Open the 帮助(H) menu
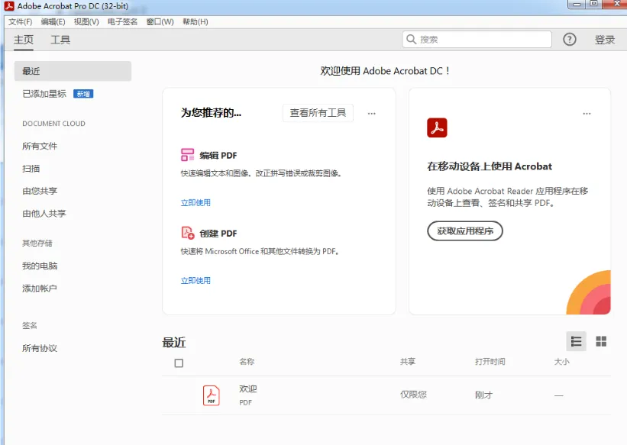The image size is (627, 445). click(x=196, y=21)
